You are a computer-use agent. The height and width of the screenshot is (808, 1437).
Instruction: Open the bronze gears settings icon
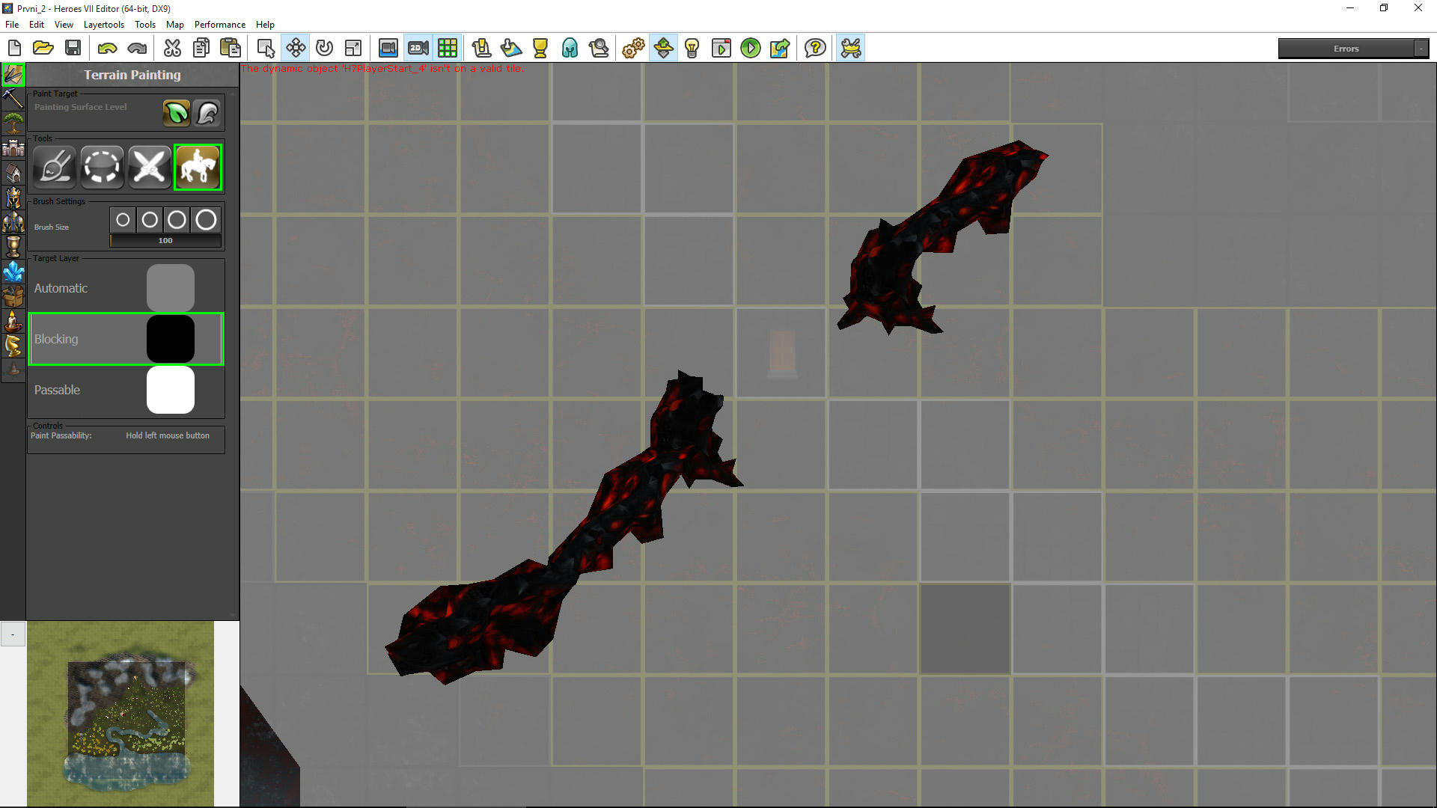click(x=633, y=49)
